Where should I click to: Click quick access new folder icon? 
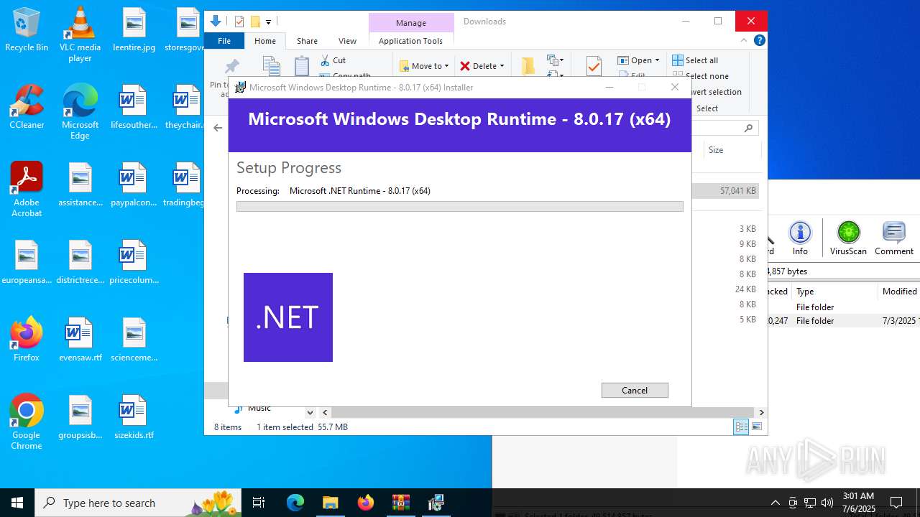point(254,22)
